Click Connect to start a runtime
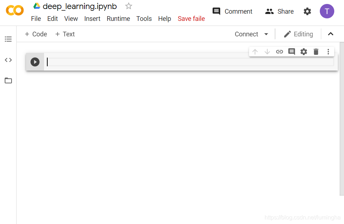 pos(247,34)
